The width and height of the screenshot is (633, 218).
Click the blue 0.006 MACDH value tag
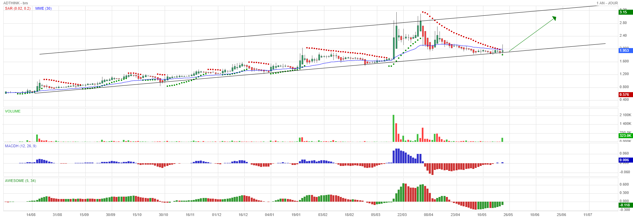626,160
